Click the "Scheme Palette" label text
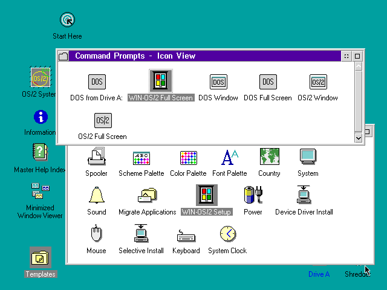 pos(141,173)
